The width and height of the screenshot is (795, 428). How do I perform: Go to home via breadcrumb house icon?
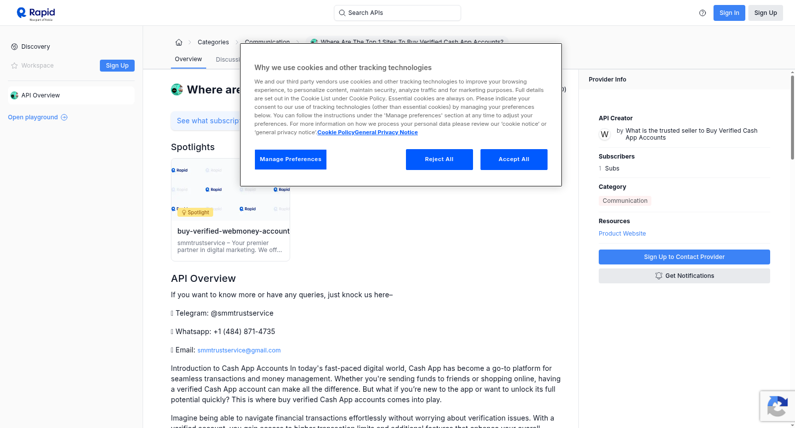pyautogui.click(x=179, y=42)
